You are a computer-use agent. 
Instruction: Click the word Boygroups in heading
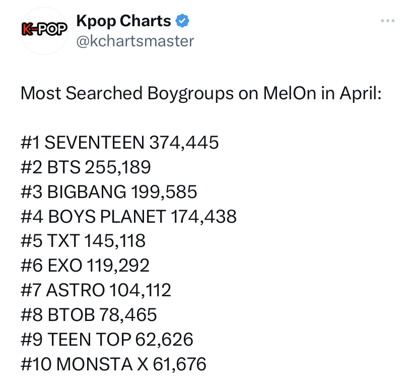[x=190, y=94]
